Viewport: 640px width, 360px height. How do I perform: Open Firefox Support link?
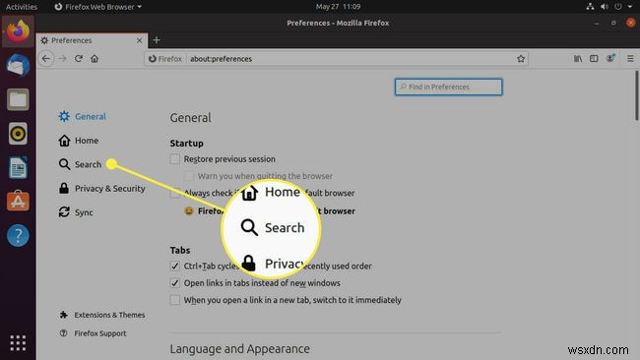coord(94,333)
